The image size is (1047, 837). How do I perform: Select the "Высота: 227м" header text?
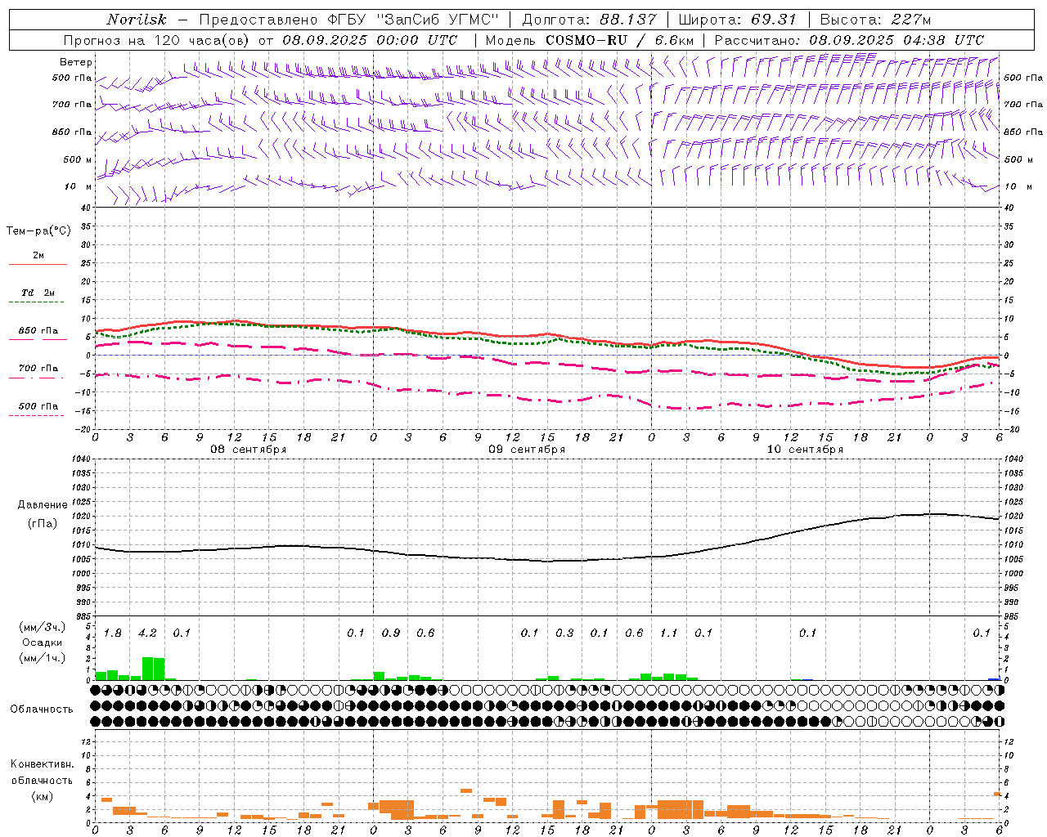pyautogui.click(x=875, y=20)
